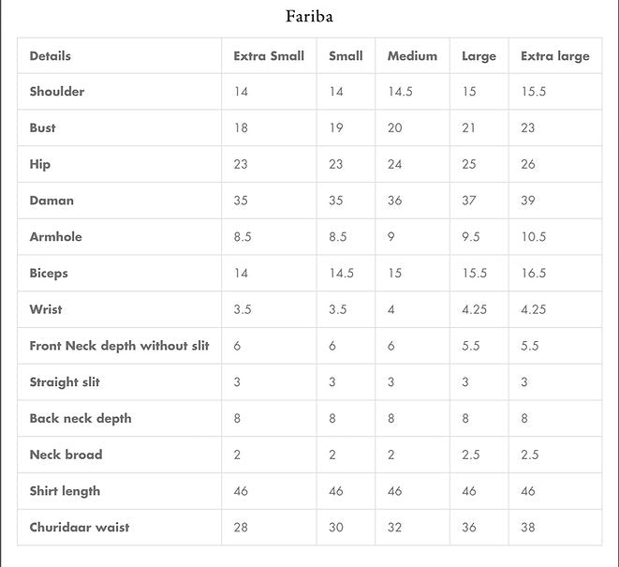The width and height of the screenshot is (619, 567).
Task: Click the Shirt length row label
Action: [x=65, y=491]
